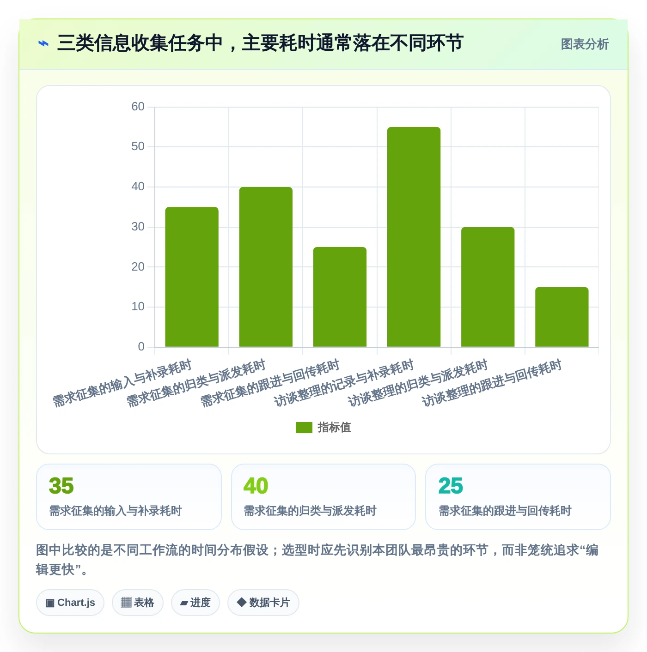Click the 需求征集的跟进与回传耗时 bar in chart
Viewport: 647px width, 652px height.
pos(340,297)
